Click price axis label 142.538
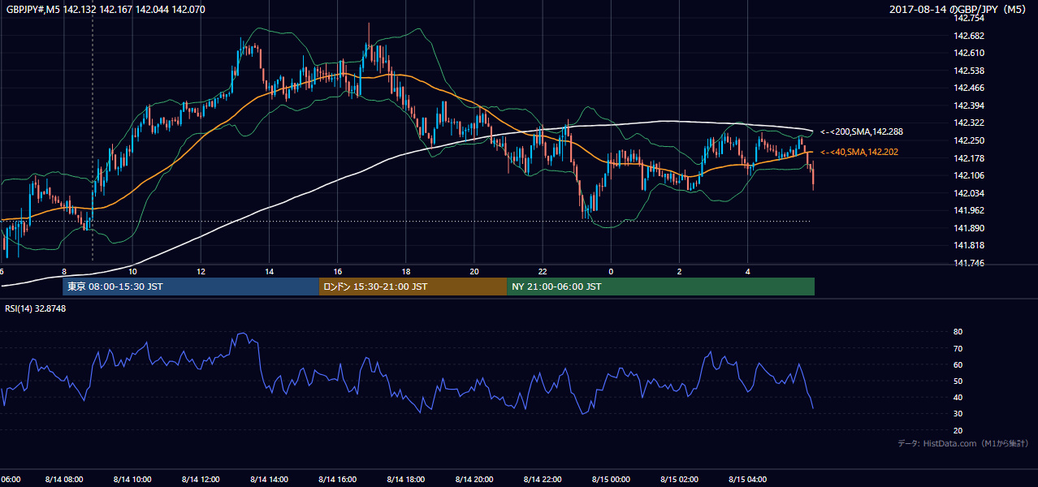The height and width of the screenshot is (487, 1038). (x=968, y=71)
